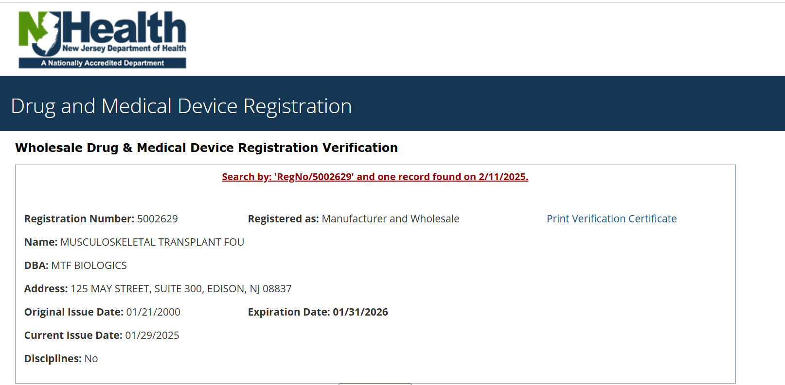
Task: Click the Original Issue Date 01/21/2000
Action: [x=153, y=312]
